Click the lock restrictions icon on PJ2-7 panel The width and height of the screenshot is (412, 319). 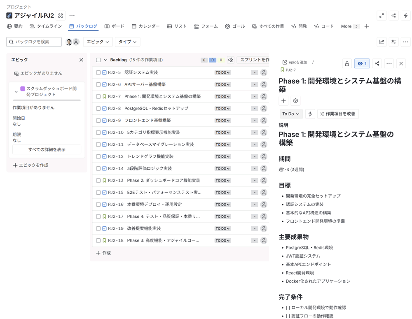pos(347,63)
